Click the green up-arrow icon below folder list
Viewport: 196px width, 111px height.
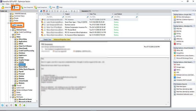24,105
